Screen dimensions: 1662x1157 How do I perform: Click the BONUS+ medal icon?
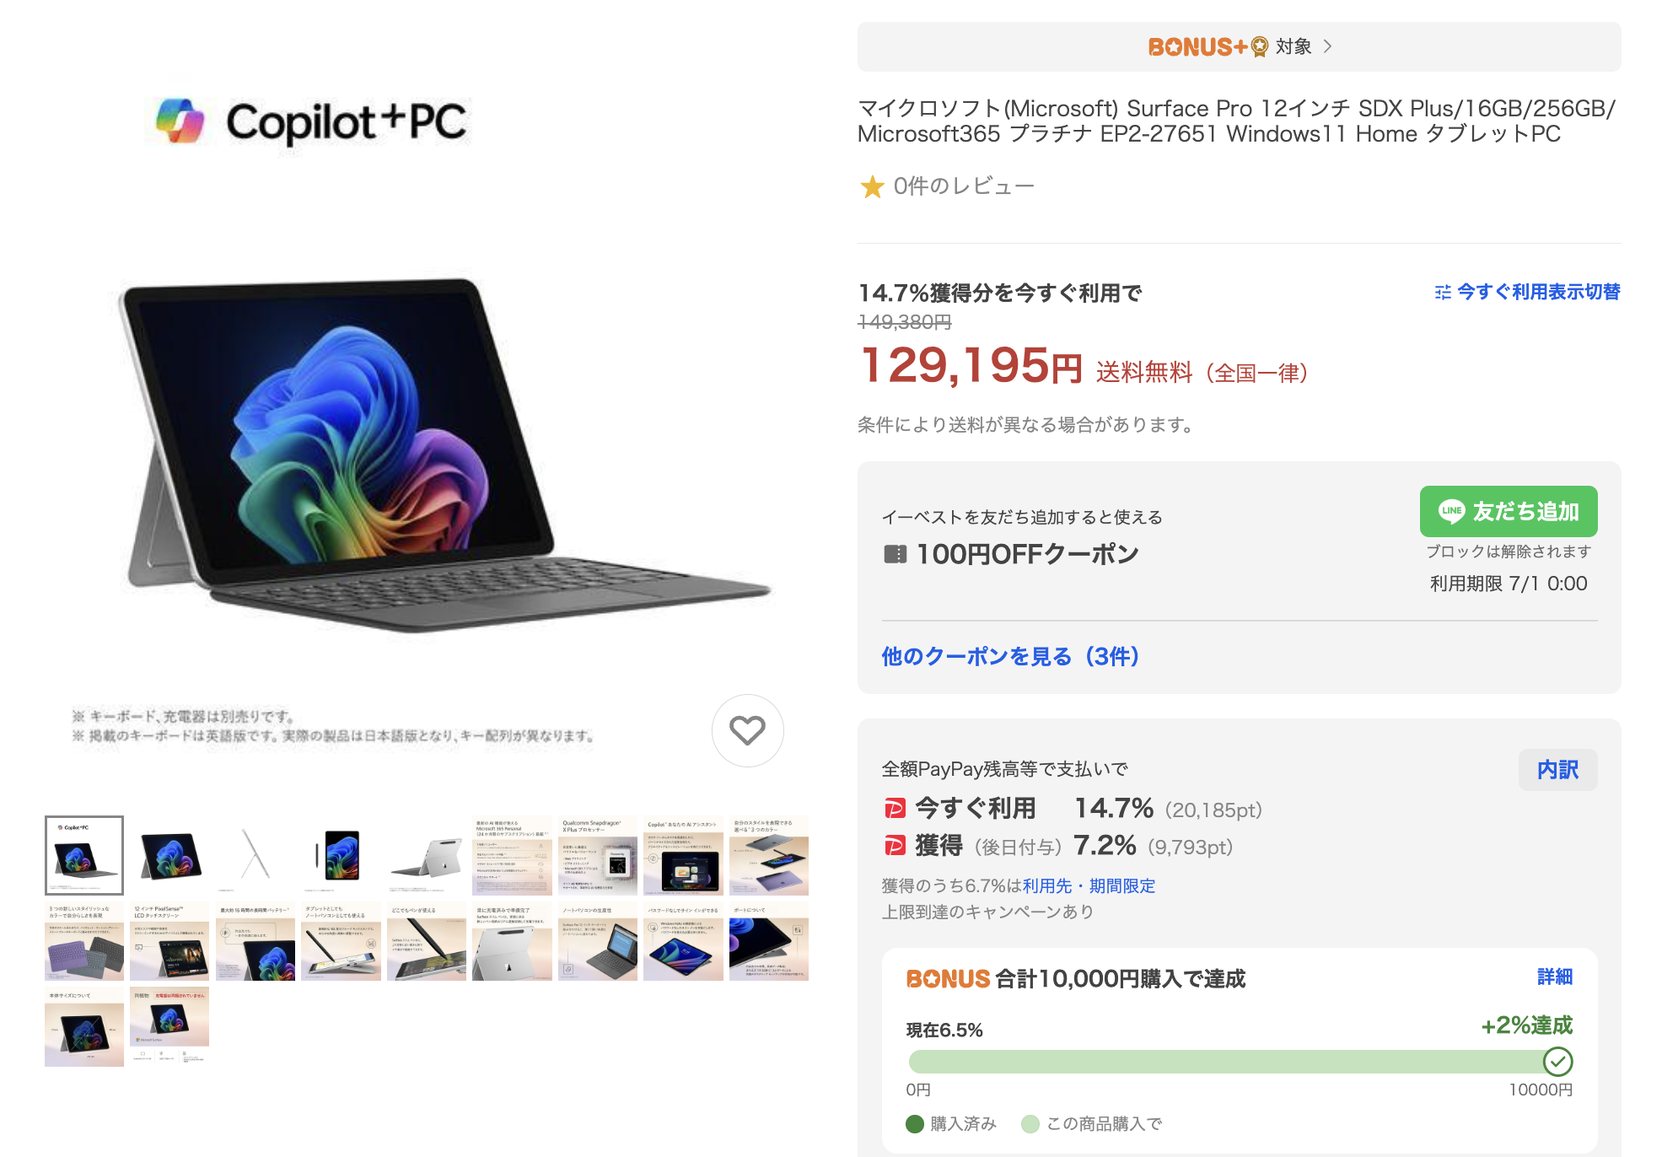1259,46
